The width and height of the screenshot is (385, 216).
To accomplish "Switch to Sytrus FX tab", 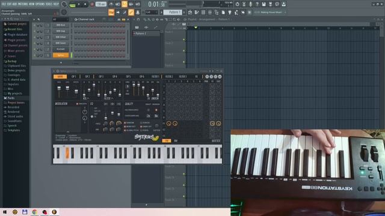I will (196, 77).
